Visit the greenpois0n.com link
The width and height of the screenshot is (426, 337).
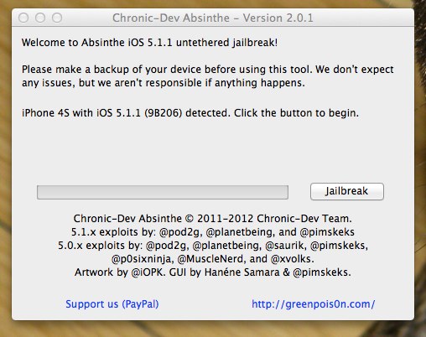tap(314, 304)
